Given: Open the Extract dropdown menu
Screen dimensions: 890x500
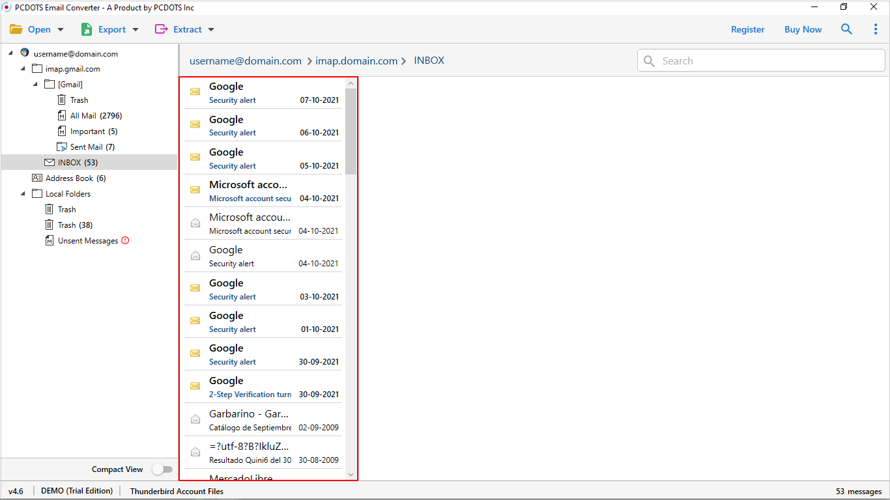Looking at the screenshot, I should point(184,29).
